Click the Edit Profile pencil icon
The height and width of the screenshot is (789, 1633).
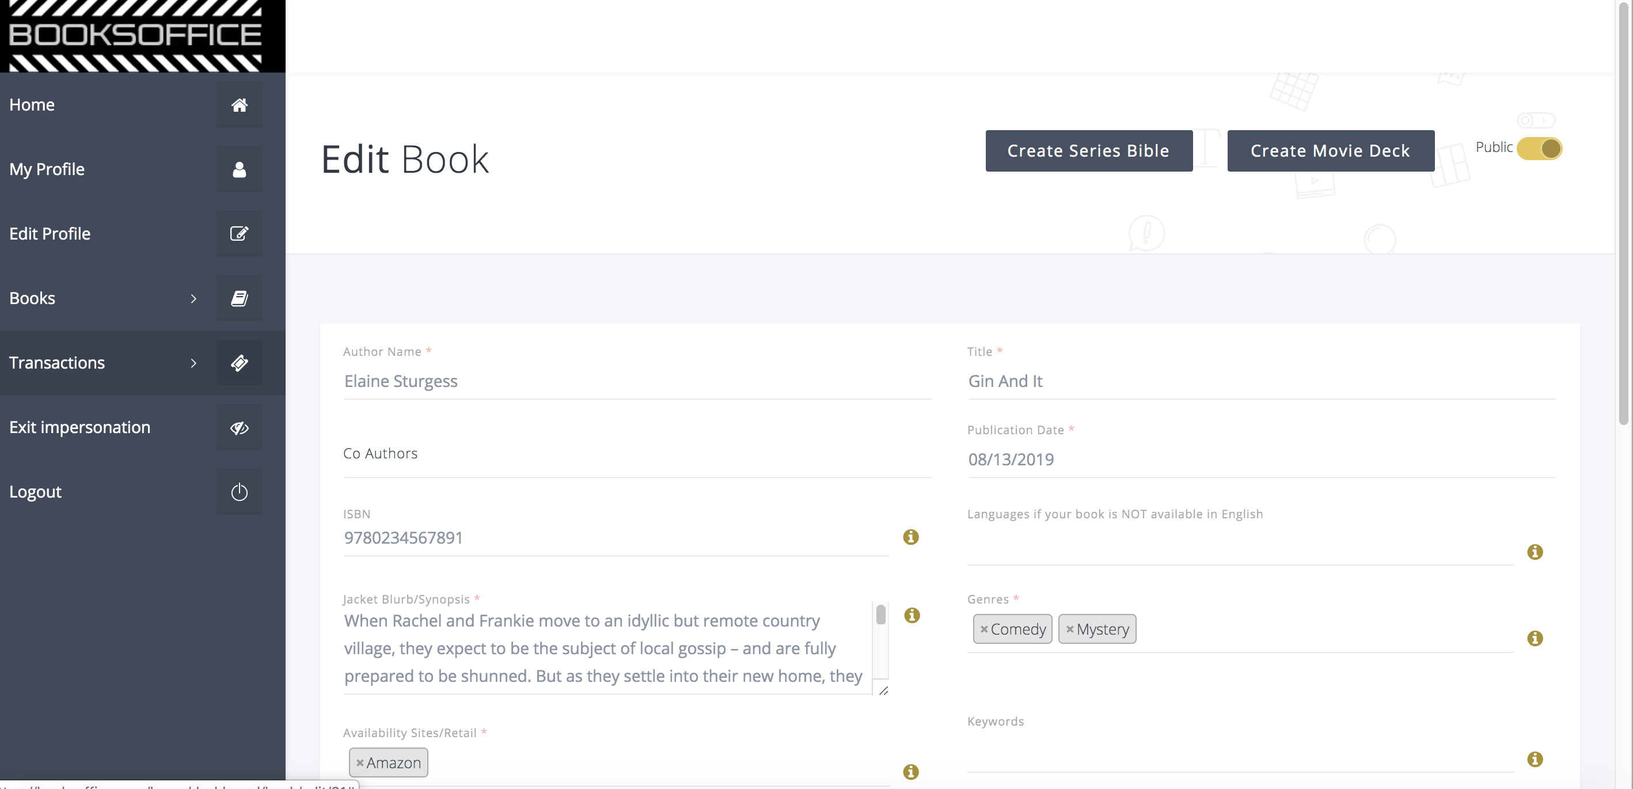pyautogui.click(x=239, y=233)
